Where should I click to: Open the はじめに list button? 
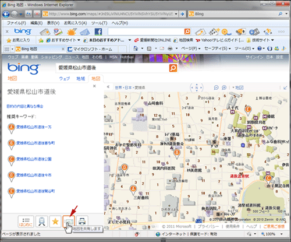click(x=26, y=222)
